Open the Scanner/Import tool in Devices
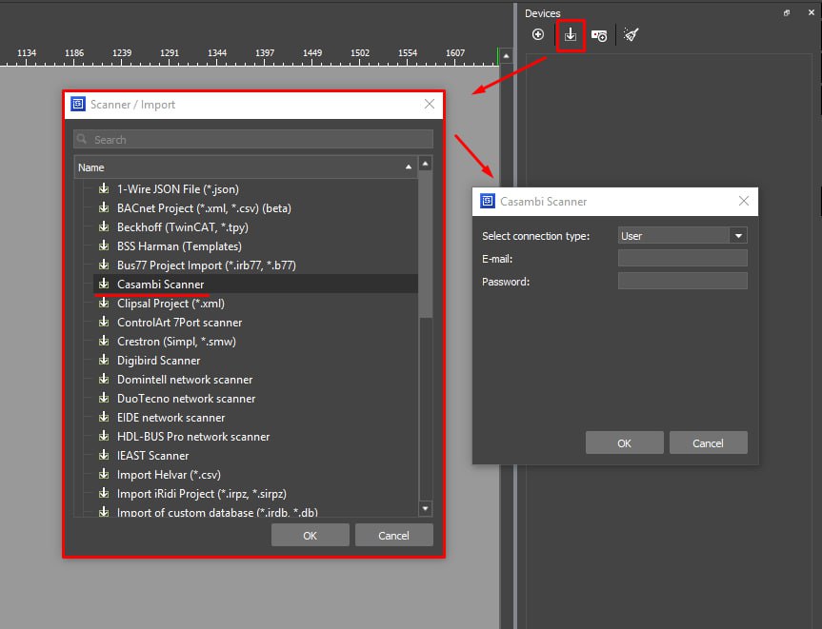The image size is (822, 629). click(x=570, y=35)
